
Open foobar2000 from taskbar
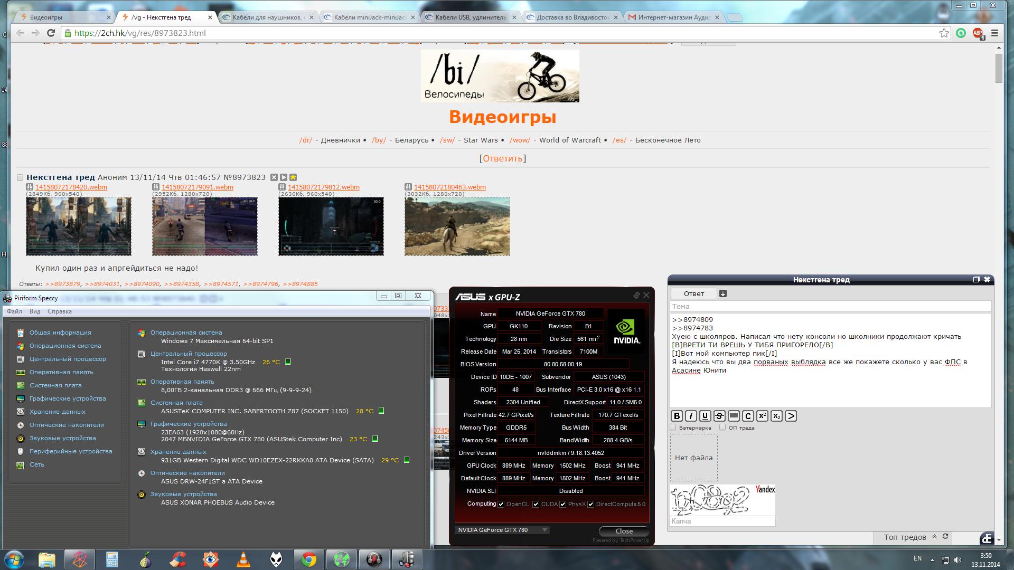pyautogui.click(x=276, y=559)
